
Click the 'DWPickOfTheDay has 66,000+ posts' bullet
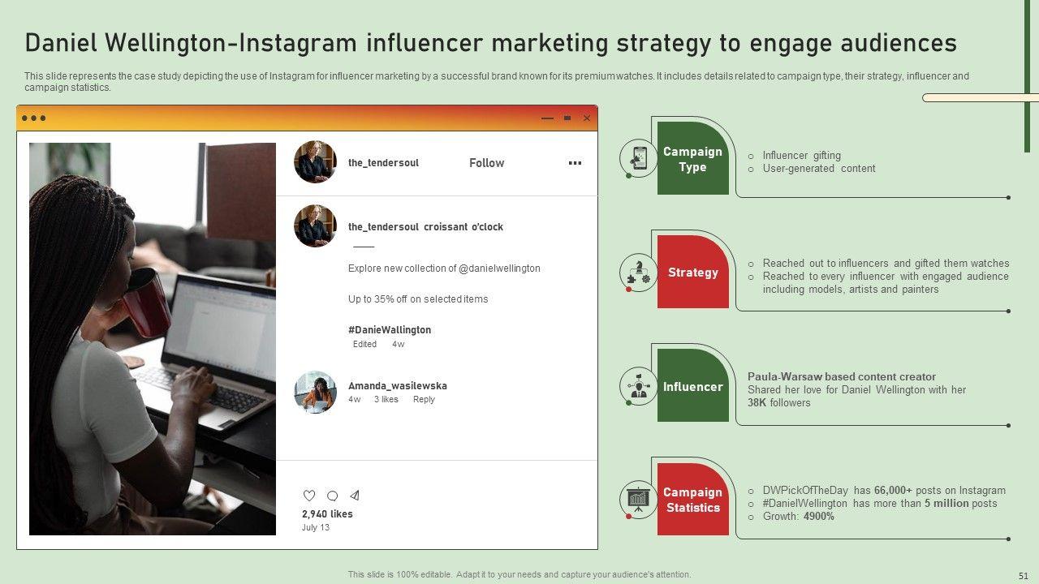(x=883, y=491)
